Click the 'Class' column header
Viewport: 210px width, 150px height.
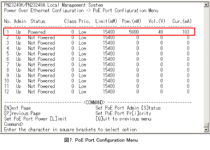tap(70, 21)
